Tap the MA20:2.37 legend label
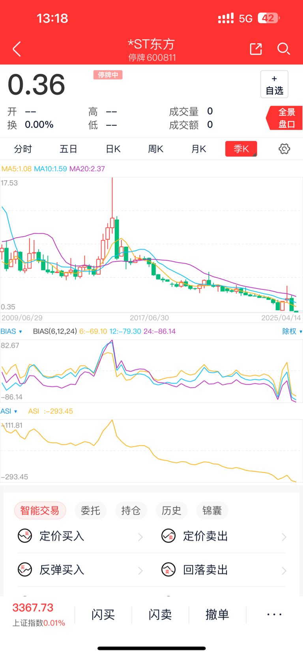 87,169
